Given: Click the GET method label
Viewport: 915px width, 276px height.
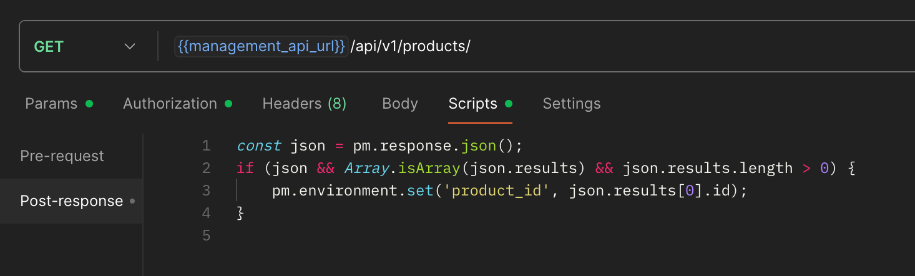Looking at the screenshot, I should [49, 47].
